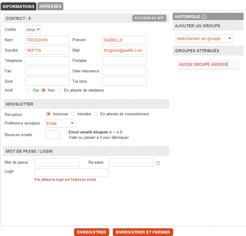This screenshot has height=236, width=246.
Task: Select Interdire for newsletter reception
Action: coord(73,114)
